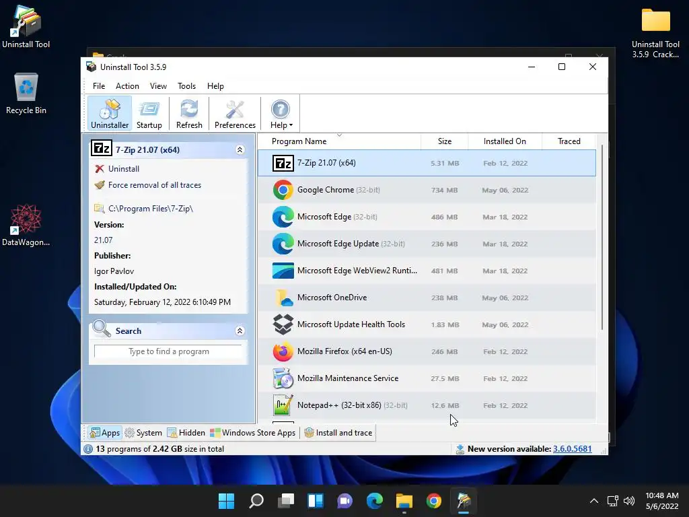Select the Microsoft OneDrive icon
The height and width of the screenshot is (517, 689).
click(x=283, y=298)
